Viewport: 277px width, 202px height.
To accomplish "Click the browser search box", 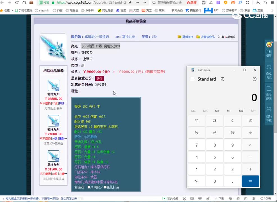I will (170, 3).
